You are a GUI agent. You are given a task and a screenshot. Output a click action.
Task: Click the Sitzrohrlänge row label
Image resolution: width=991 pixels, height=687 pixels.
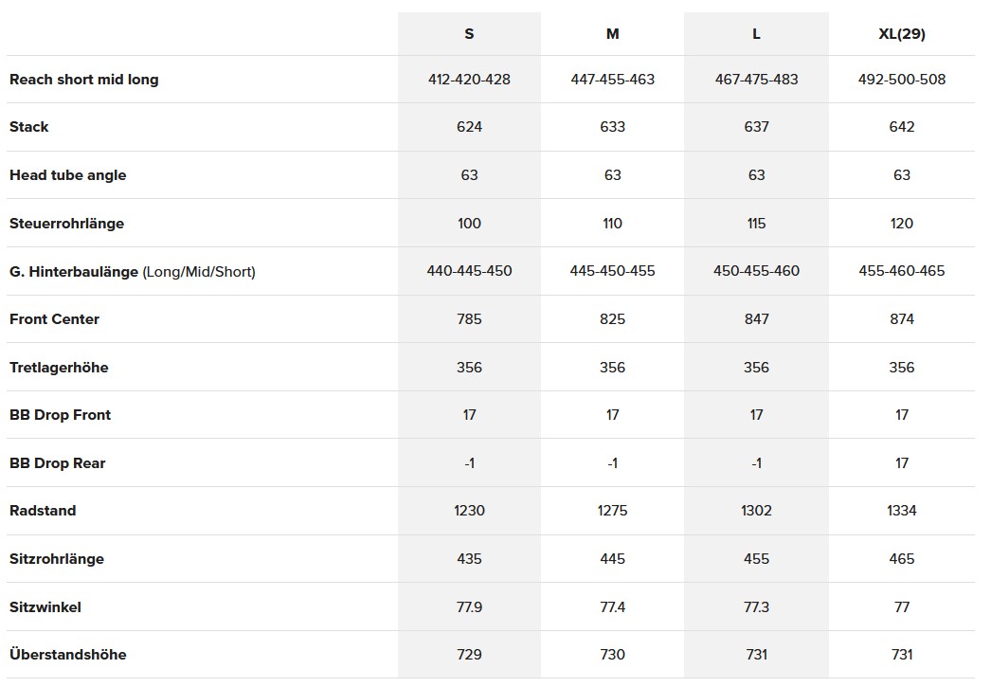pos(57,559)
